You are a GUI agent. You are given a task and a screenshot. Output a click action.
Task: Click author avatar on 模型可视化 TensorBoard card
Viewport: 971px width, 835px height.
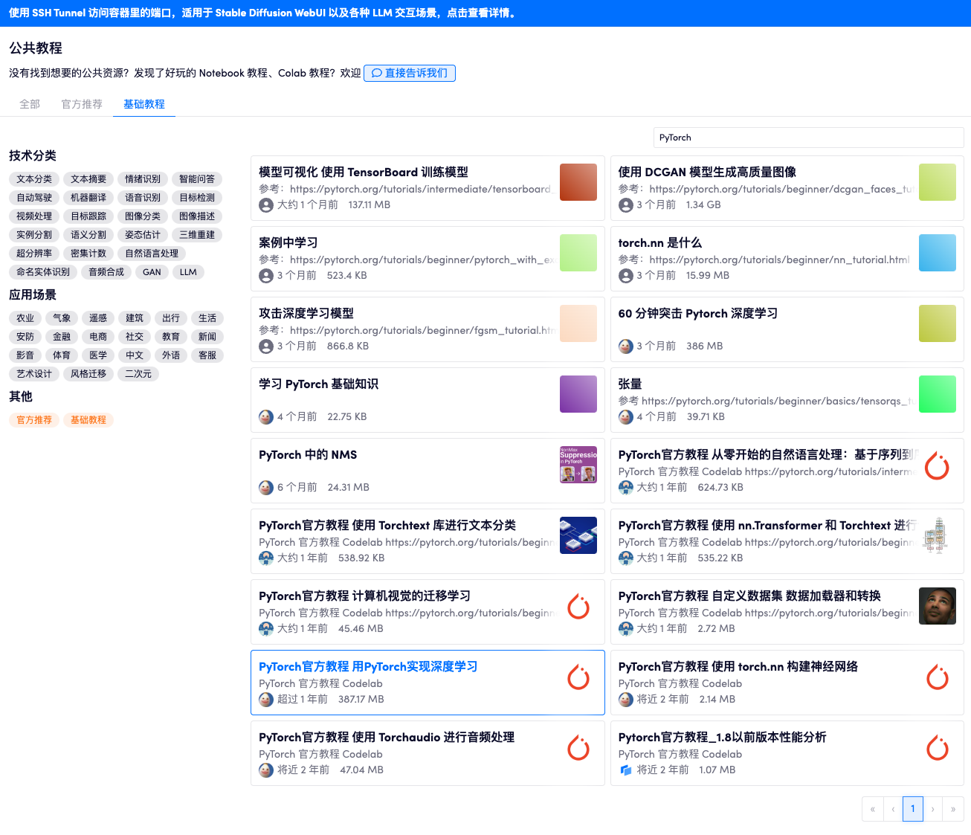pos(265,205)
